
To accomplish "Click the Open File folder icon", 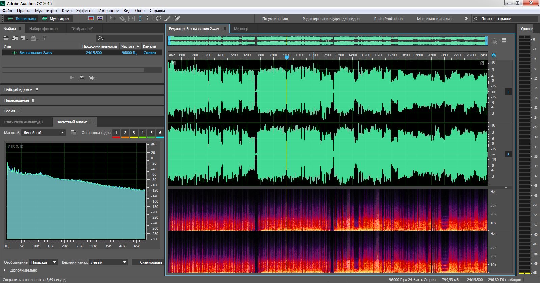I will click(6, 38).
